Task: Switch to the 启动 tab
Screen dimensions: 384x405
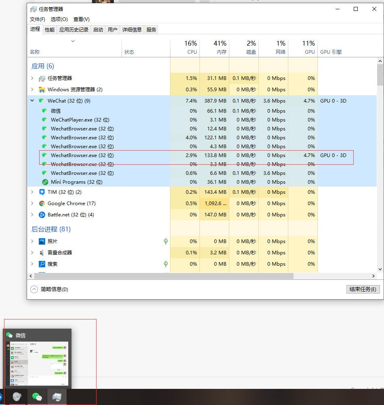Action: tap(98, 30)
